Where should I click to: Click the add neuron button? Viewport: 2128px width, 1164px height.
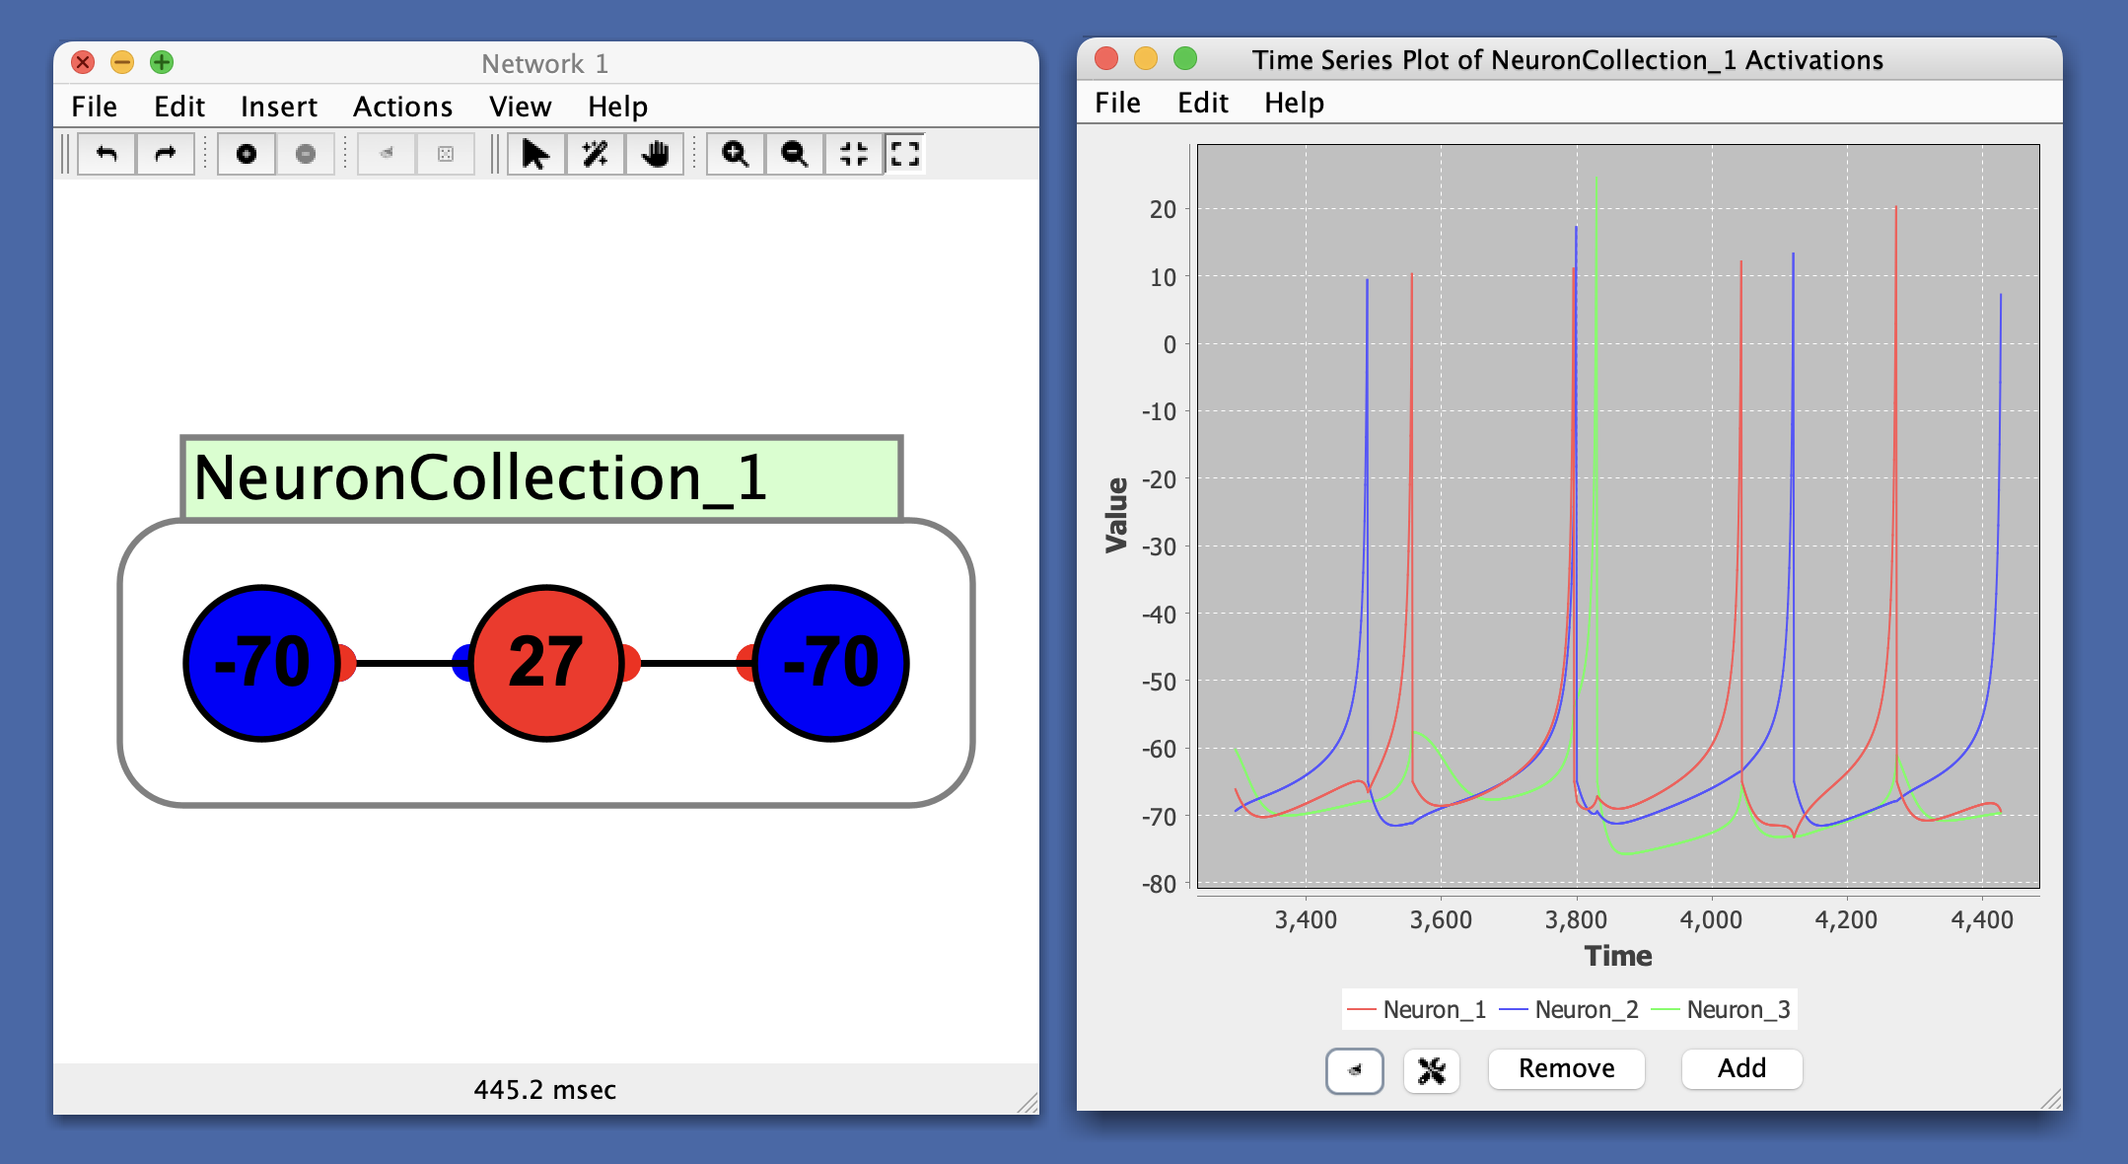[x=247, y=154]
